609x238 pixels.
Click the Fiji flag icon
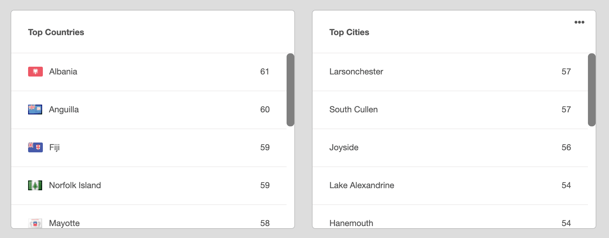click(x=35, y=147)
